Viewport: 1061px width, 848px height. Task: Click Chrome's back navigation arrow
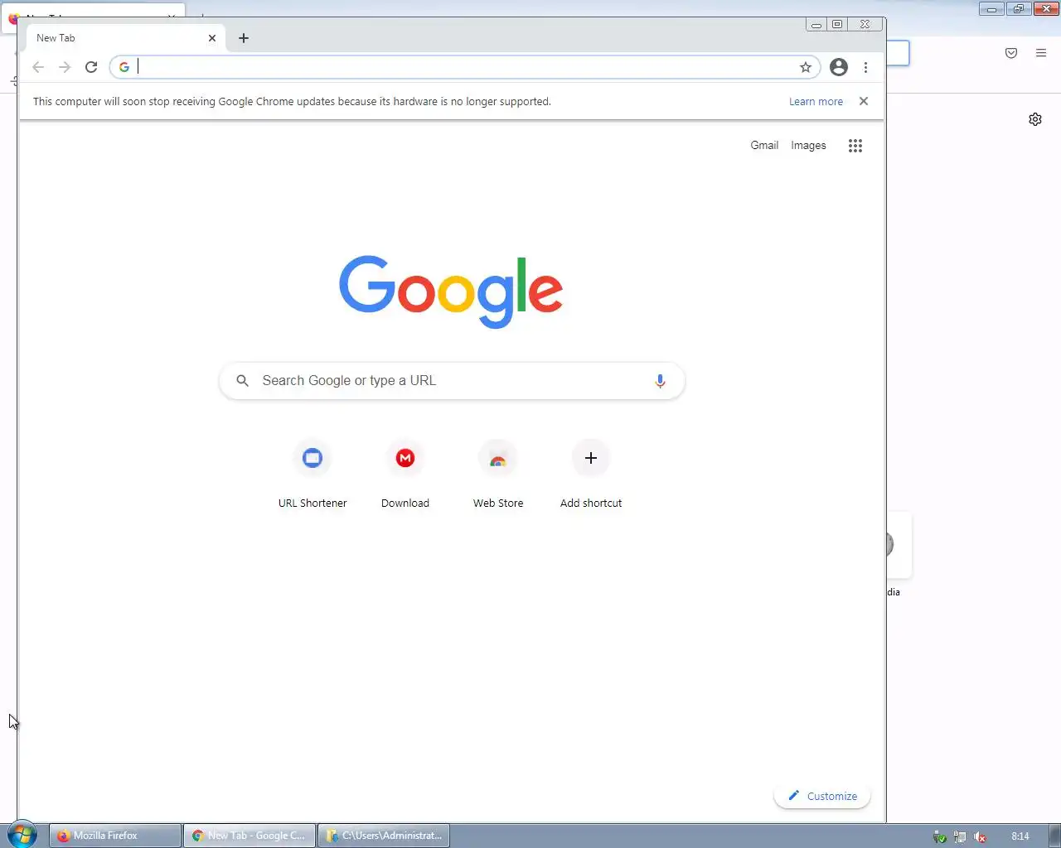[38, 67]
